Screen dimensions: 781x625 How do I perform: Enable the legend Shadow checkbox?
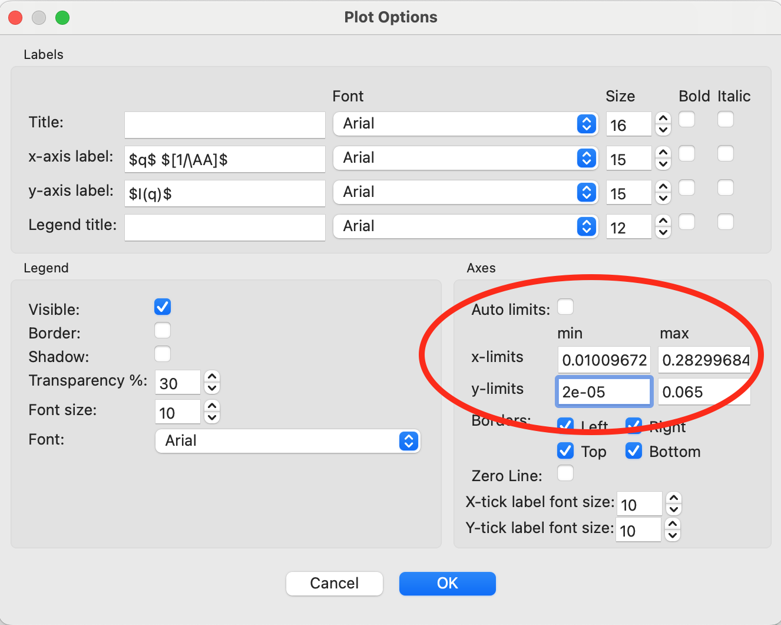(163, 354)
